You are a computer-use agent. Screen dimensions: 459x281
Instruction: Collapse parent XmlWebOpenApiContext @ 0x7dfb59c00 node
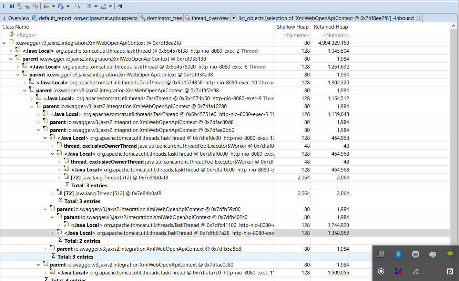click(x=45, y=209)
